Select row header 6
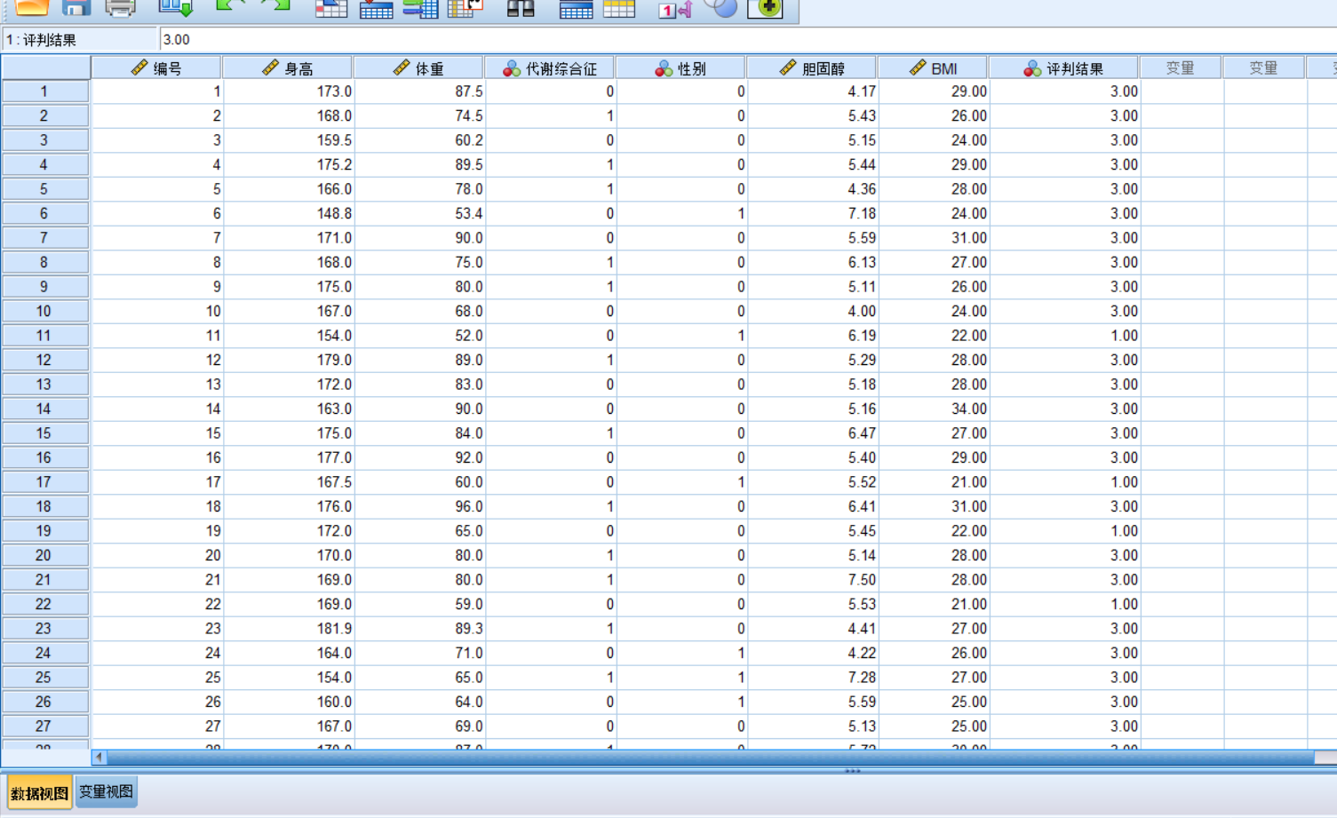The width and height of the screenshot is (1337, 818). [44, 213]
